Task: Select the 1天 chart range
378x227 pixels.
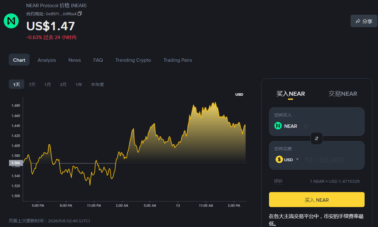Action: [17, 84]
